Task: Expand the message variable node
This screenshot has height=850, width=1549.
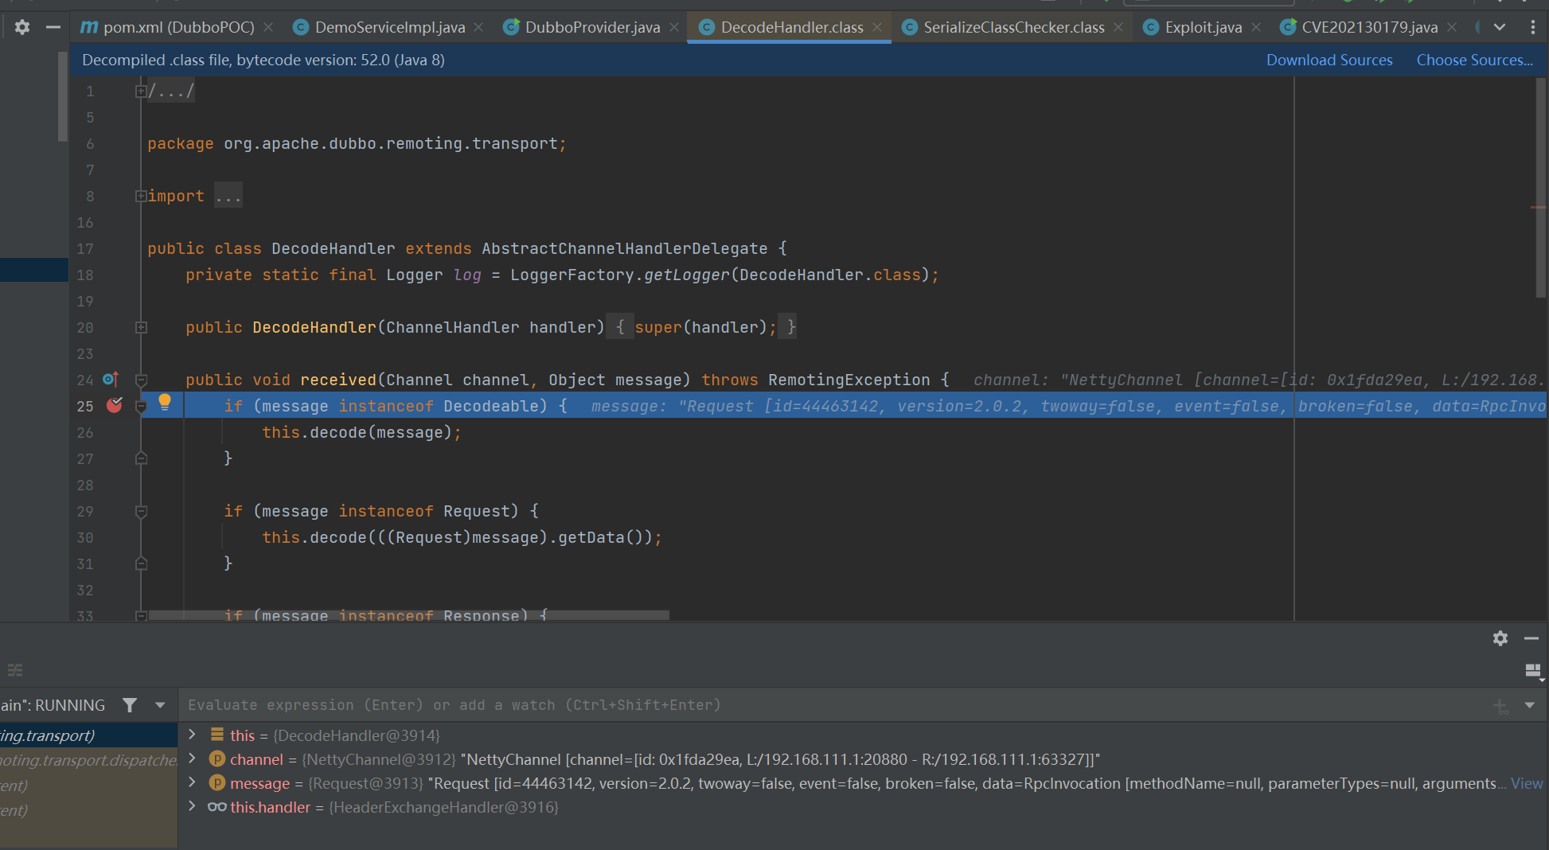Action: (x=192, y=782)
